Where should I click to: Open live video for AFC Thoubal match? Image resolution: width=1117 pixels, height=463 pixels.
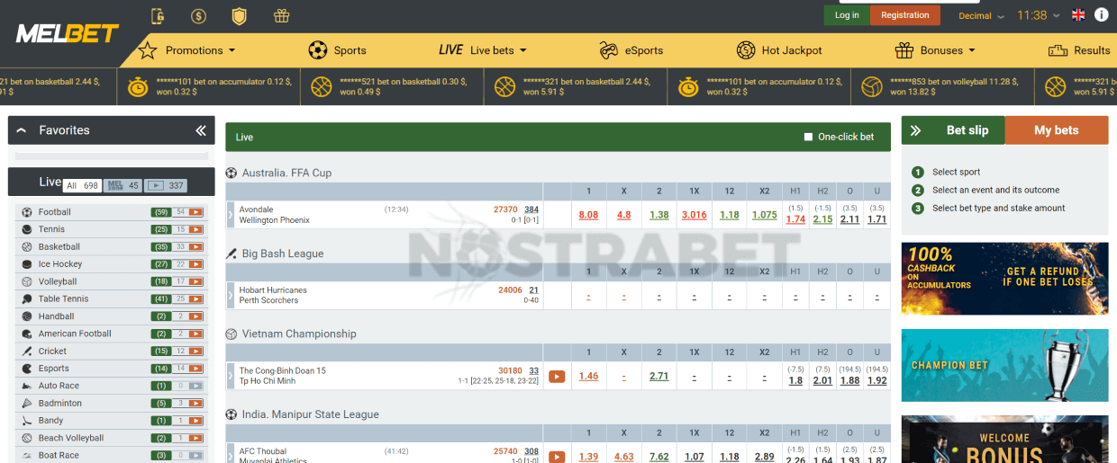coord(557,457)
